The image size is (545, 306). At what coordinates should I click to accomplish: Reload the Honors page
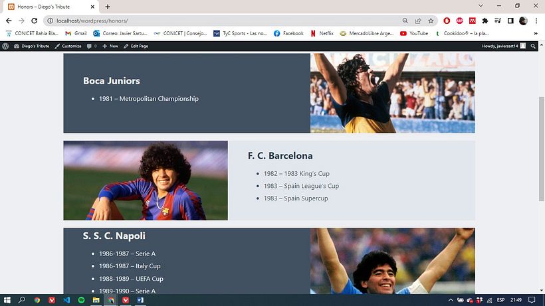click(34, 21)
